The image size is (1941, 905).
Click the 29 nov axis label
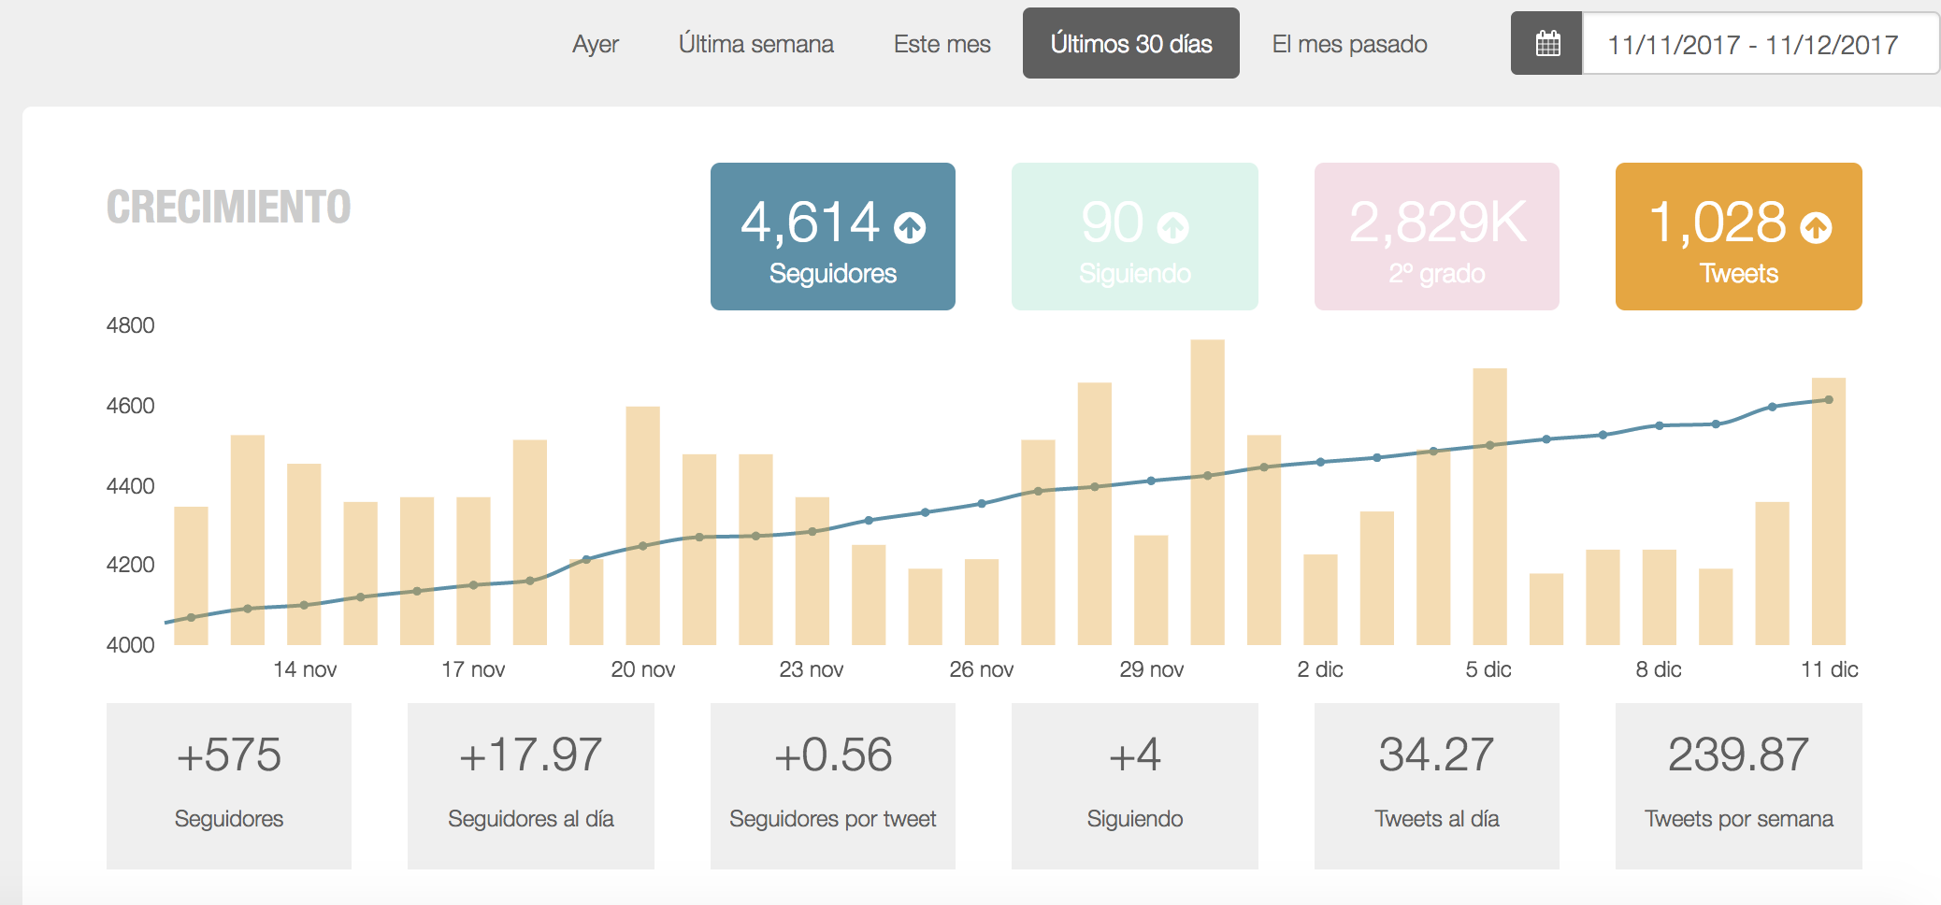(x=1152, y=669)
